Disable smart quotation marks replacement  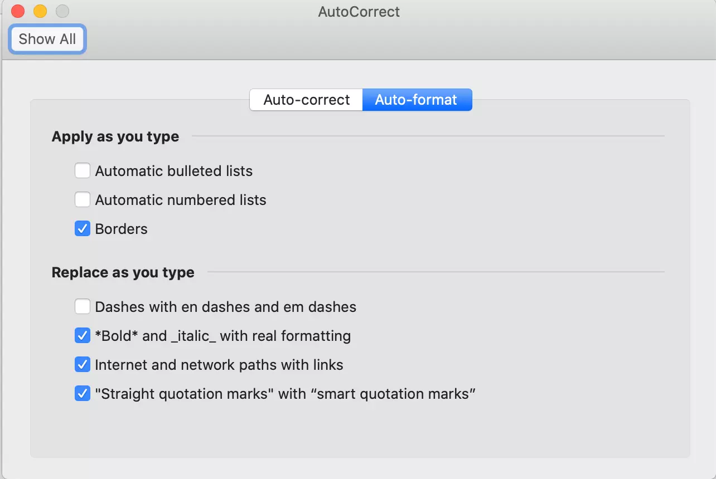83,393
